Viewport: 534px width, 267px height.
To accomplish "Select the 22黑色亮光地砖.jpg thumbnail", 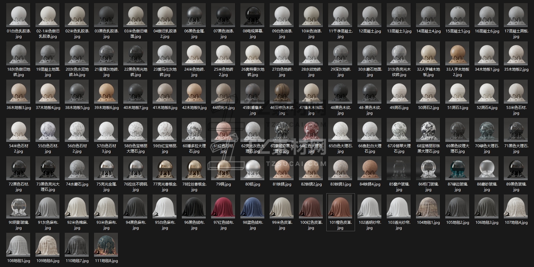I will tap(135, 54).
